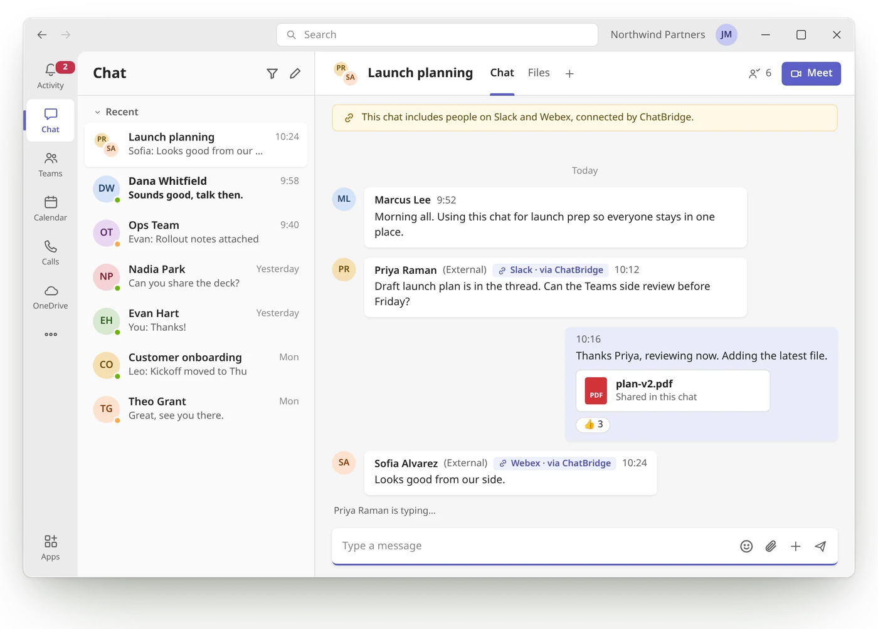Open the Ops Team chat

point(196,232)
